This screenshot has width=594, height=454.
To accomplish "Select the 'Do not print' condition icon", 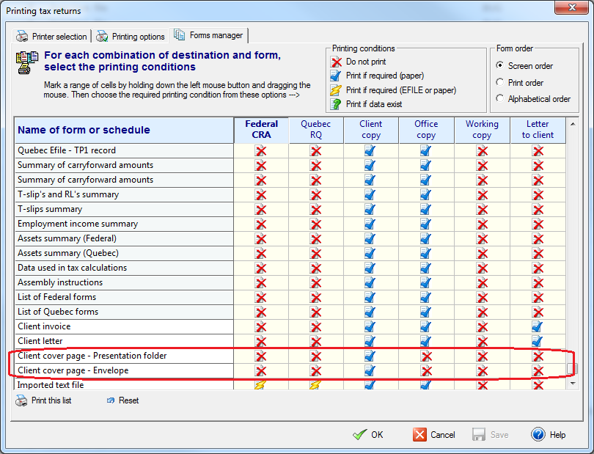I will [337, 62].
